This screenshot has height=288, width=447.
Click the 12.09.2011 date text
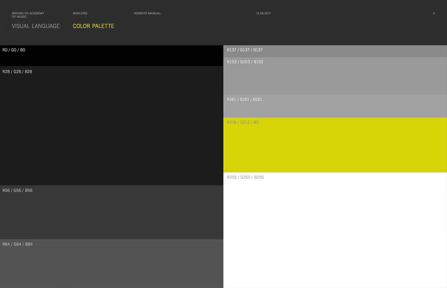tap(263, 13)
